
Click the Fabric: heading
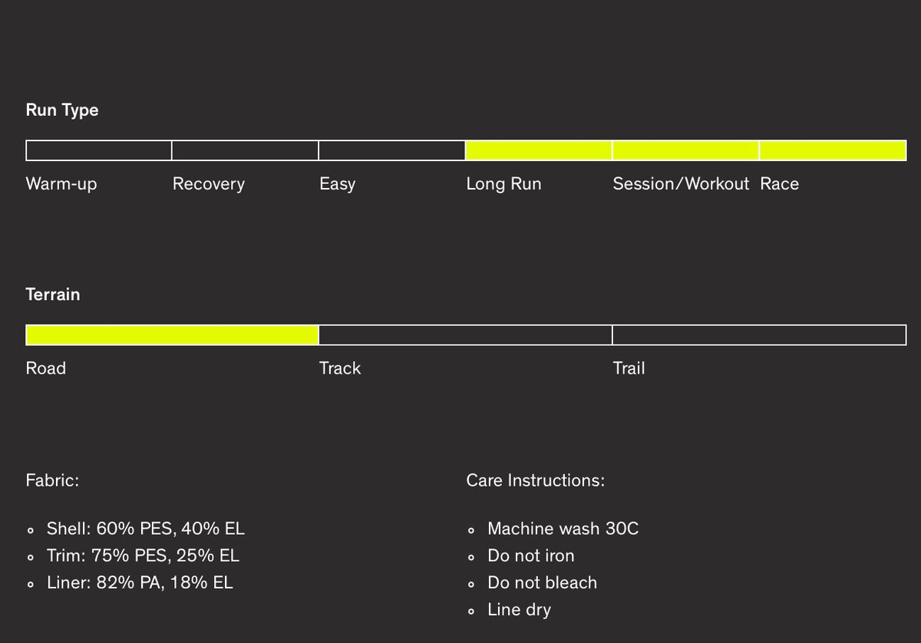pyautogui.click(x=52, y=481)
